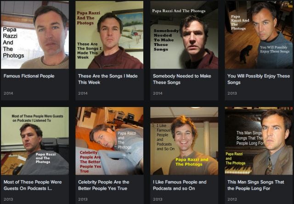294x204 pixels.
Task: Open Famous Fictional People album cover
Action: coord(35,35)
